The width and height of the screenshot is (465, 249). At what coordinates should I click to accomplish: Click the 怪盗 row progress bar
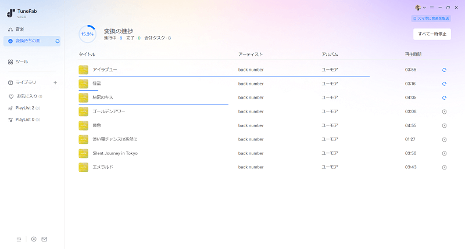(88, 91)
